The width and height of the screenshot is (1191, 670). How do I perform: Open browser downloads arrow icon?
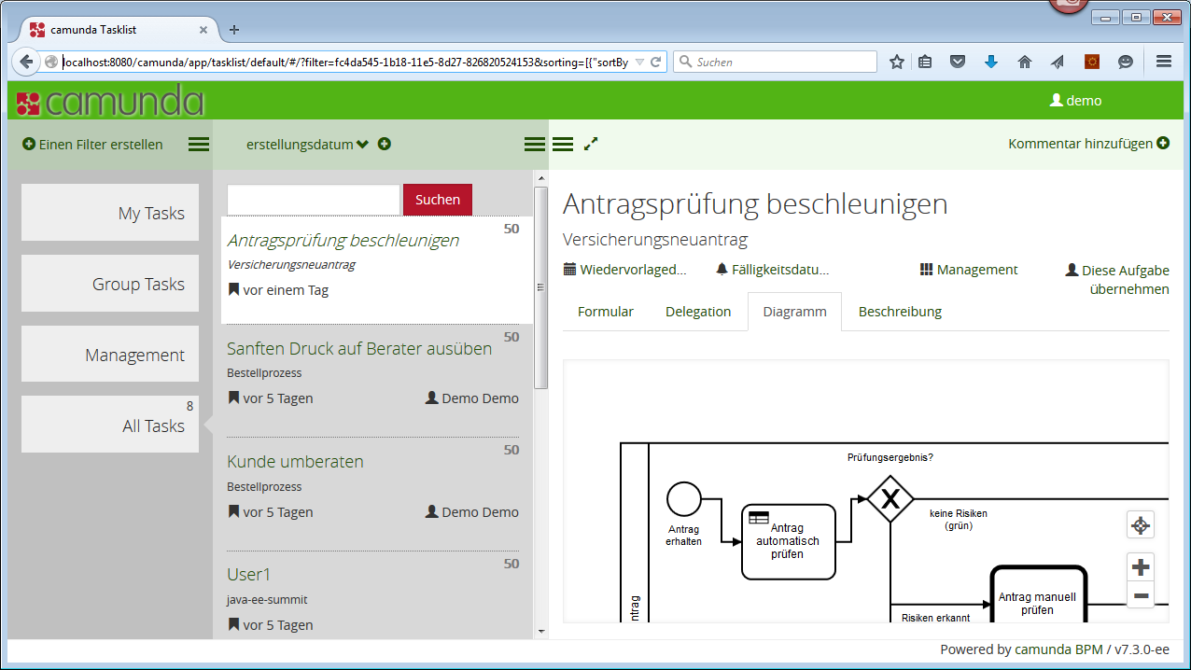(991, 62)
